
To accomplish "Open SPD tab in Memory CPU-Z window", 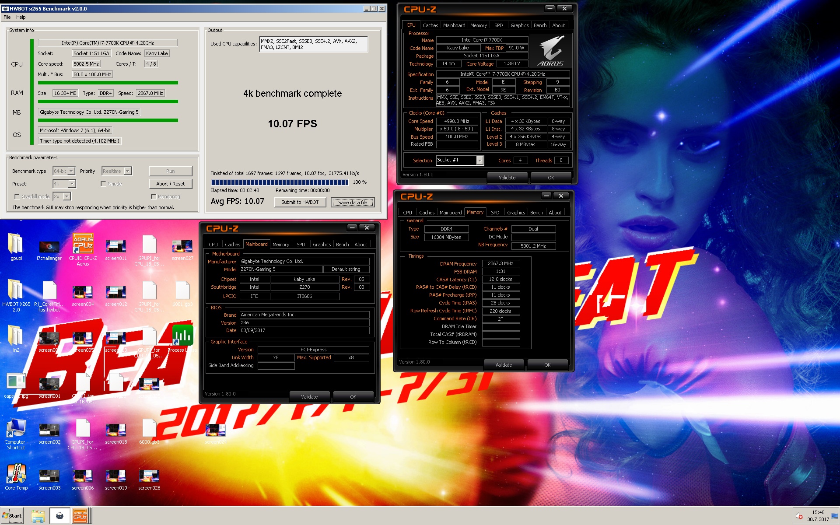I will point(495,213).
